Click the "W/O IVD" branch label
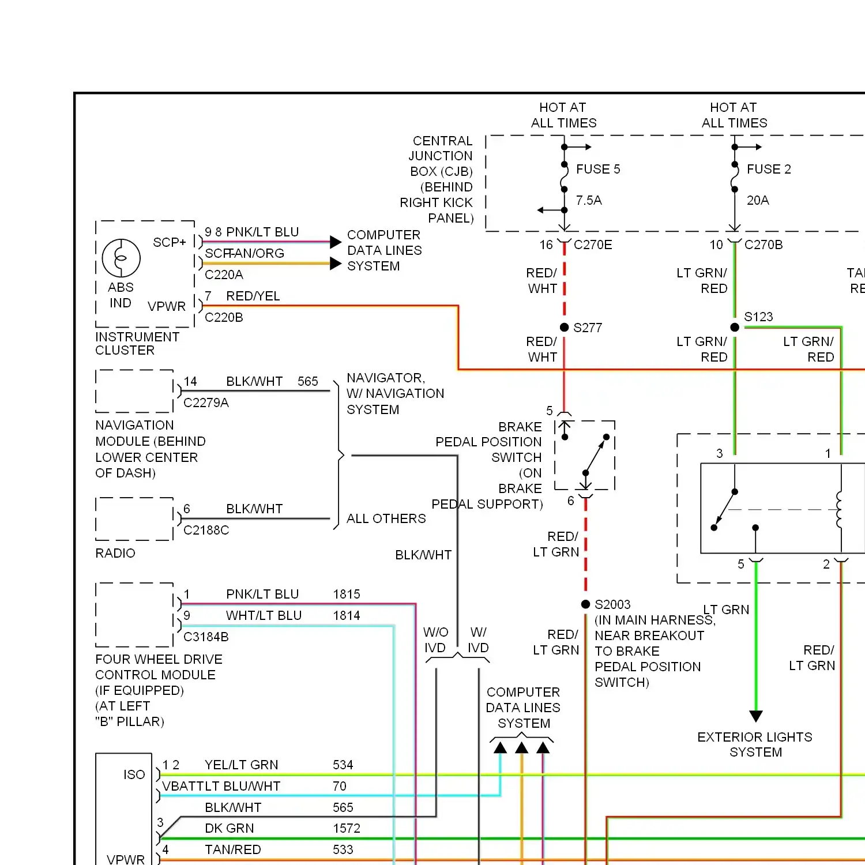Image resolution: width=865 pixels, height=865 pixels. (x=435, y=640)
